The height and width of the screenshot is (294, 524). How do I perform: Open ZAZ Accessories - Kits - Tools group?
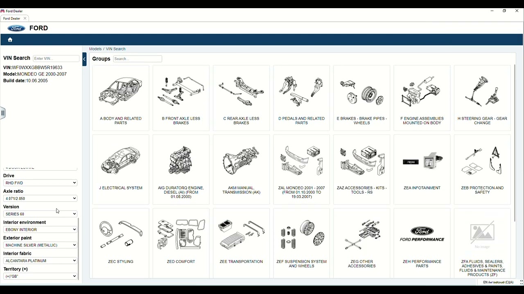click(x=361, y=169)
